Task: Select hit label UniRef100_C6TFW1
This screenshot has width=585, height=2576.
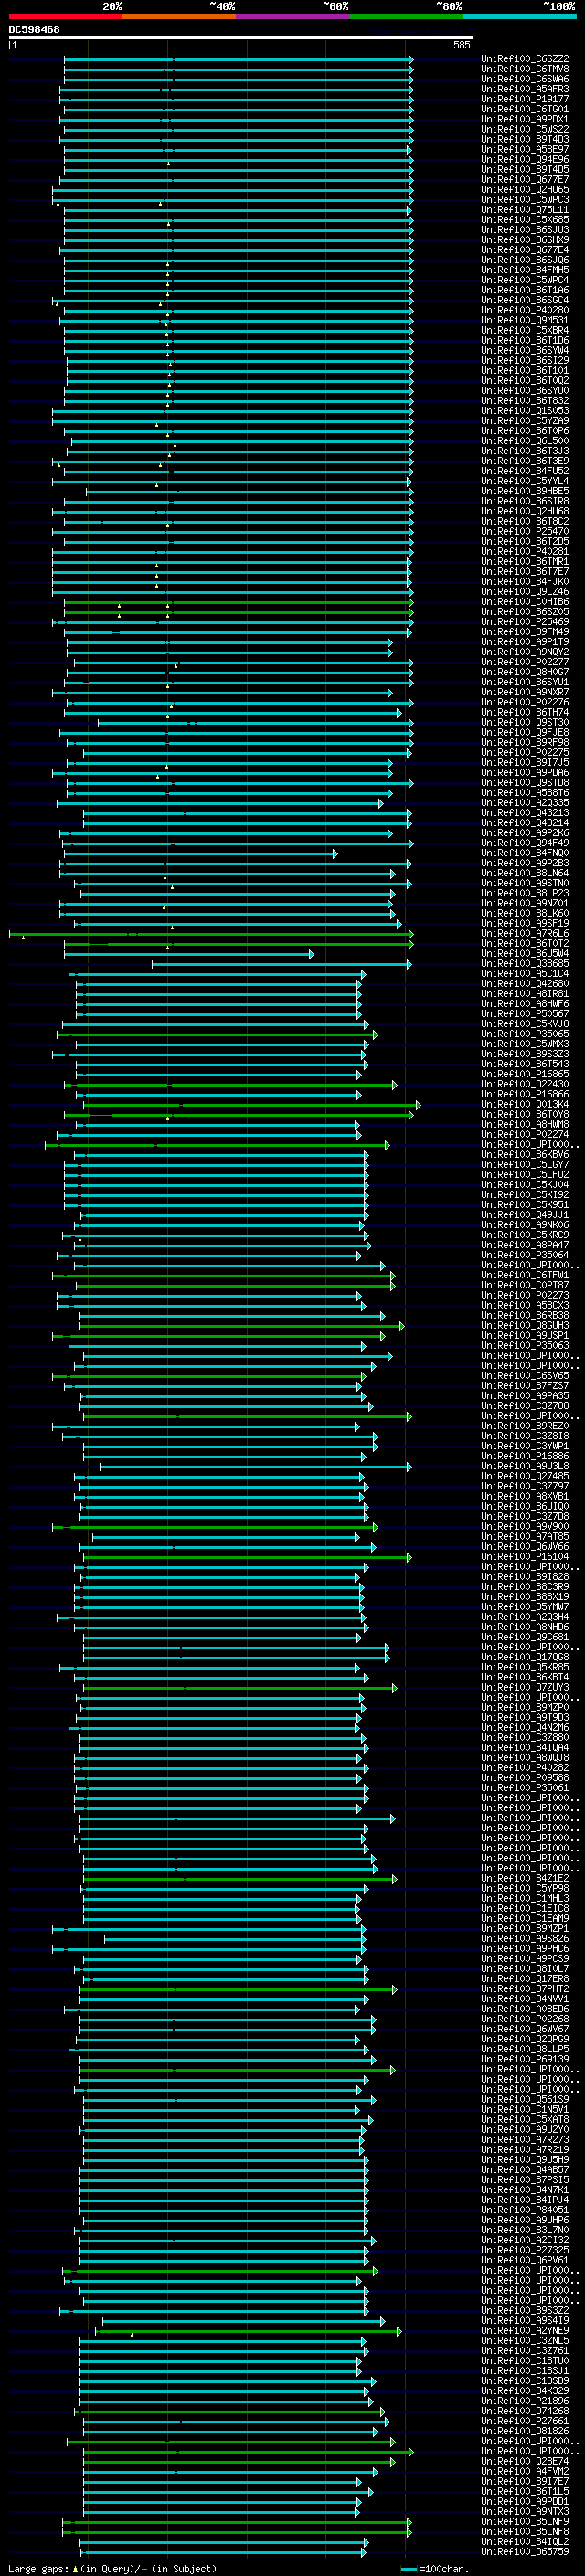Action: (x=524, y=1275)
